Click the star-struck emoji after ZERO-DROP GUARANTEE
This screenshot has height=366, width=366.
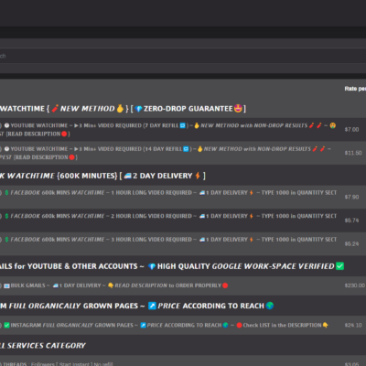click(238, 108)
